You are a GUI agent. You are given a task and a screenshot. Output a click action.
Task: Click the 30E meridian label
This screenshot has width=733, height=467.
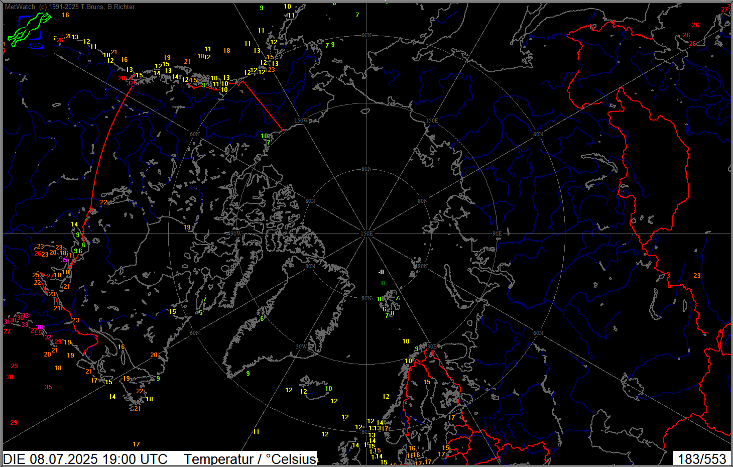[431, 346]
